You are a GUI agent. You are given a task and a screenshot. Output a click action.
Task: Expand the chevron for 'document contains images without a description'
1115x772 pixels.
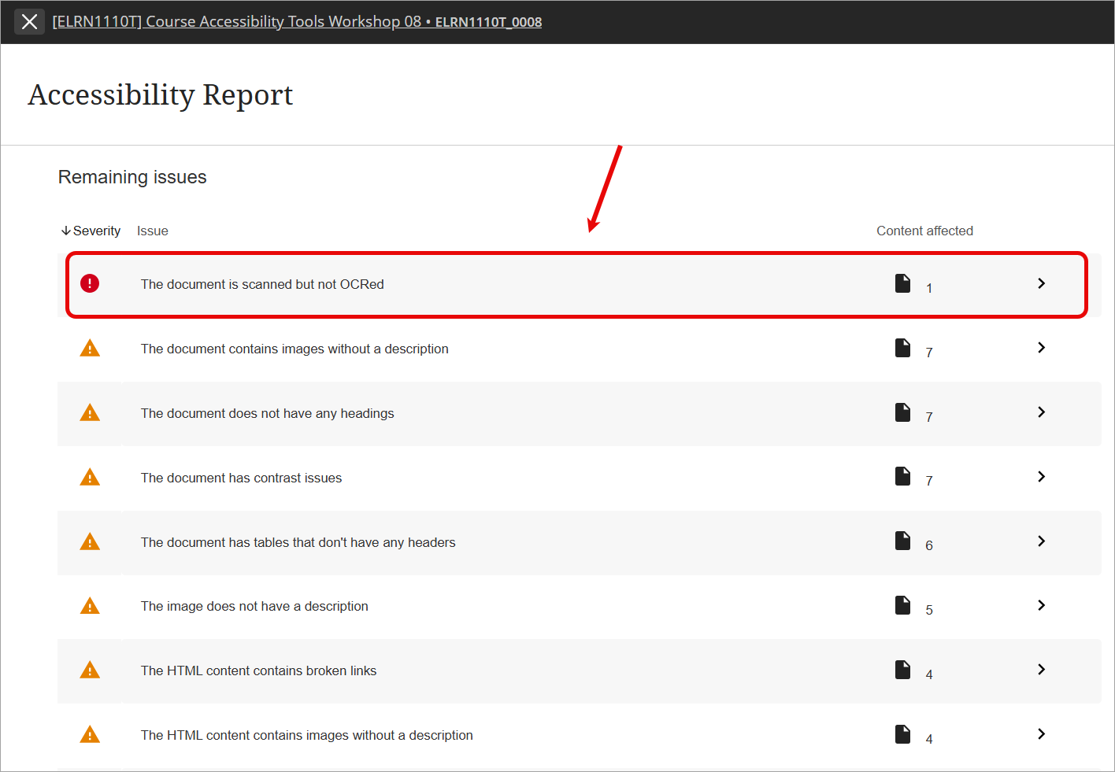(1041, 348)
